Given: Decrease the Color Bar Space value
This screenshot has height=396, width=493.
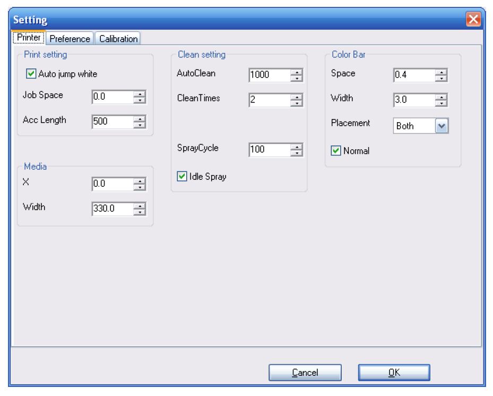Looking at the screenshot, I should click(x=441, y=79).
